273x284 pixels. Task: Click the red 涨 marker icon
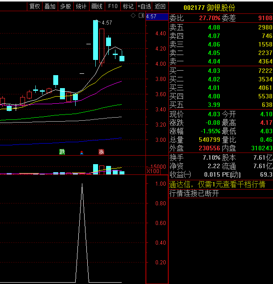pyautogui.click(x=101, y=152)
